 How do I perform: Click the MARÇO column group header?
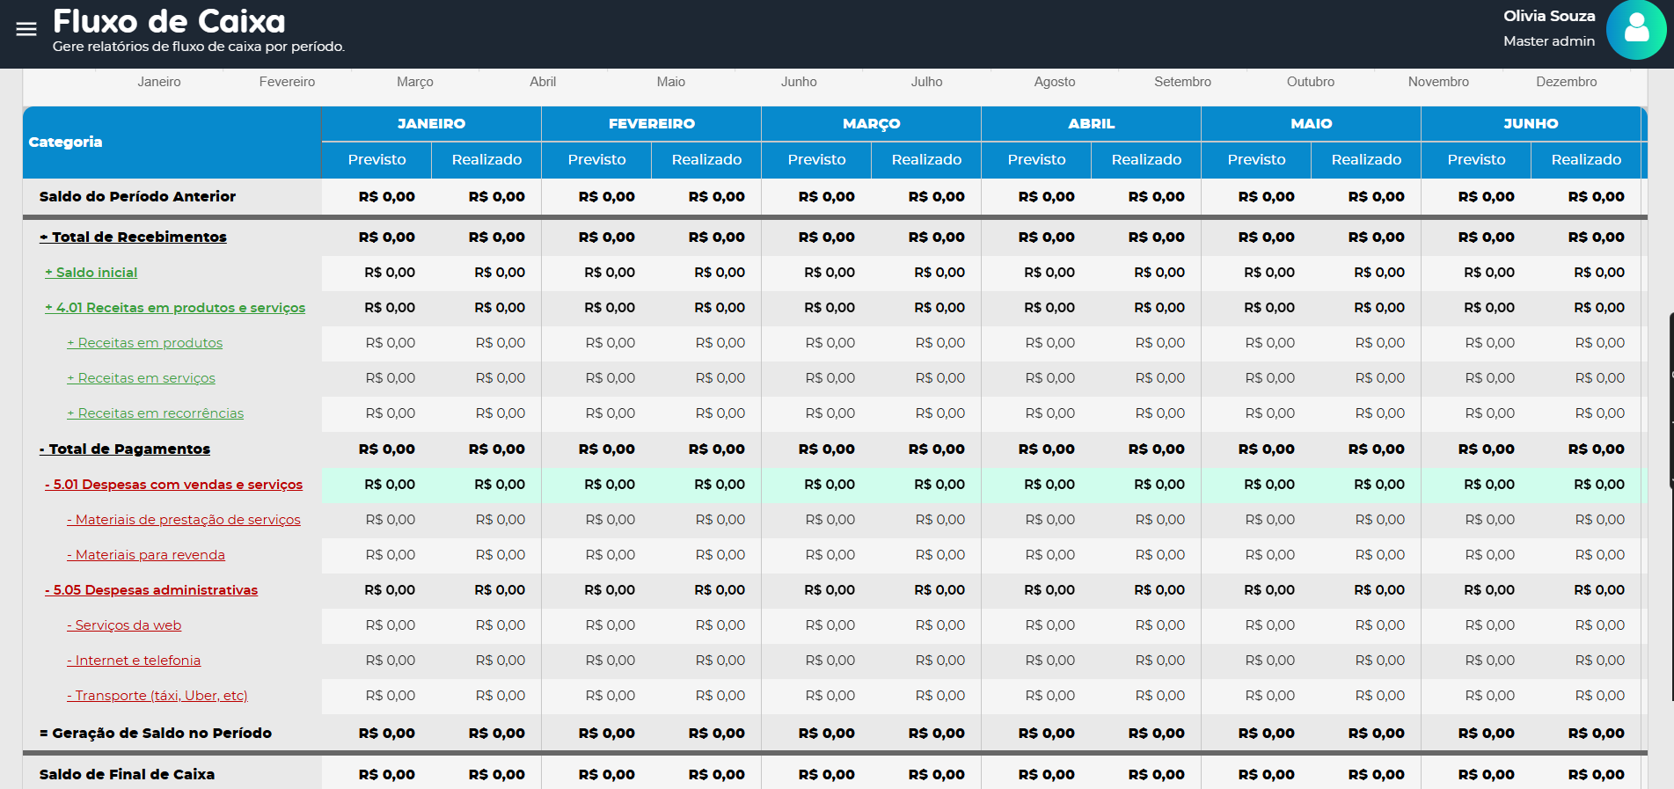(x=871, y=124)
